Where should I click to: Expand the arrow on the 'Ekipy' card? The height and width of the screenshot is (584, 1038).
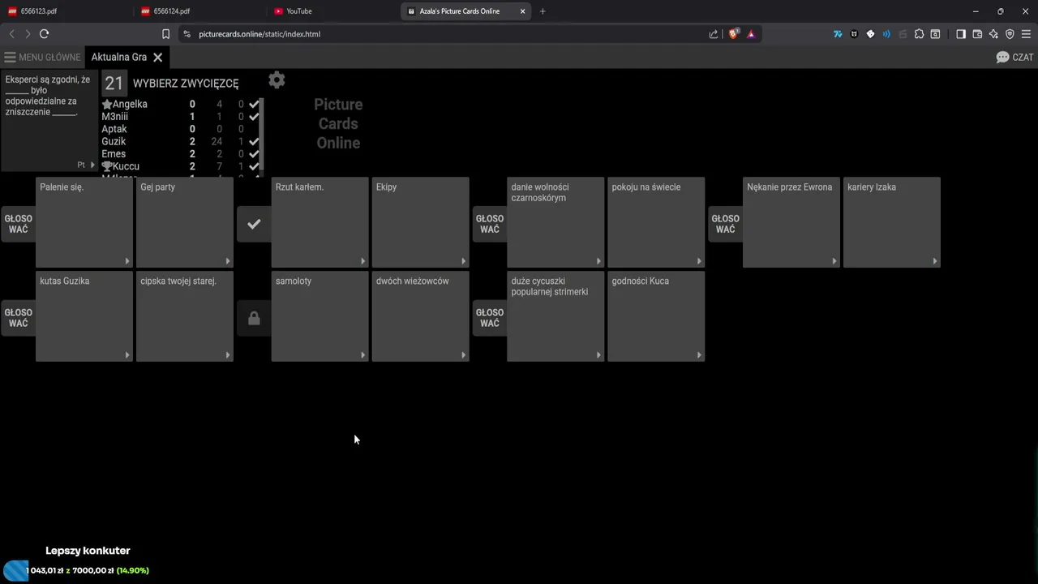click(x=464, y=261)
